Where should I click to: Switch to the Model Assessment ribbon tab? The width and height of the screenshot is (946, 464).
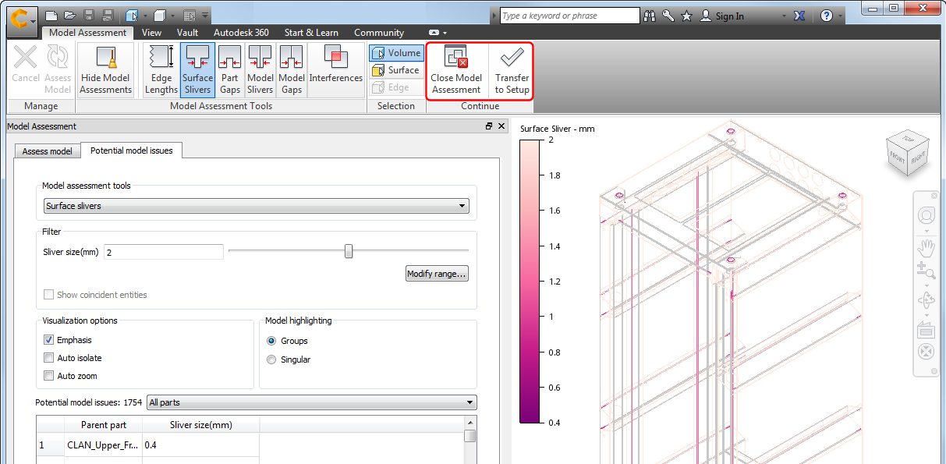88,33
